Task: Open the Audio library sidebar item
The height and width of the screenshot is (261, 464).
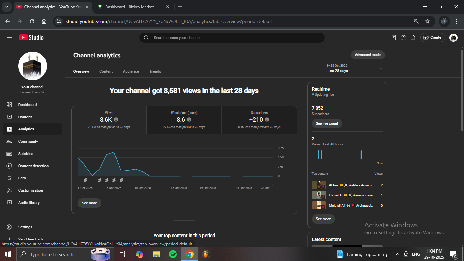Action: (29, 203)
